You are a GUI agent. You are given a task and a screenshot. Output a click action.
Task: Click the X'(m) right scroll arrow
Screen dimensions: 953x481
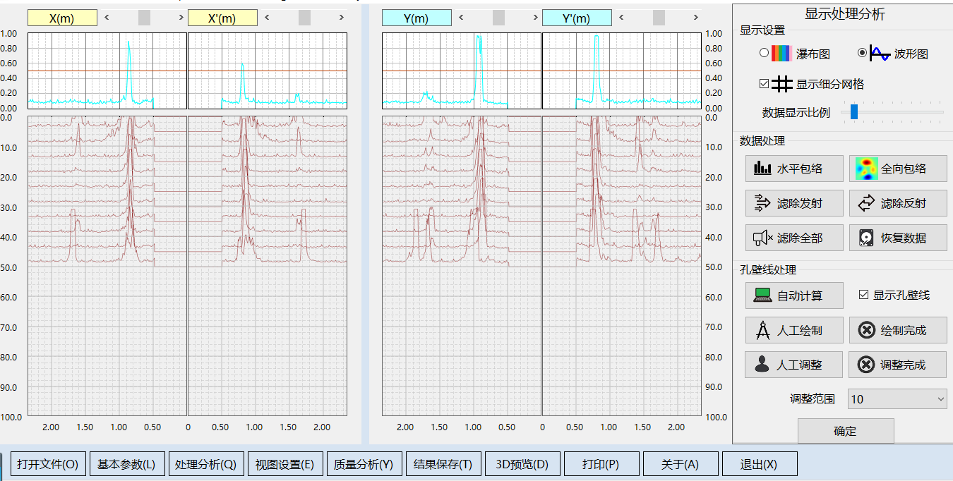click(x=342, y=18)
